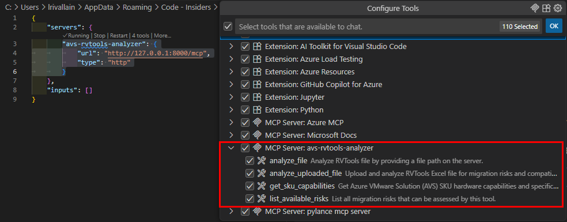567x222 pixels.
Task: Click the MCP icon beside Microsoft Docs
Action: click(257, 135)
